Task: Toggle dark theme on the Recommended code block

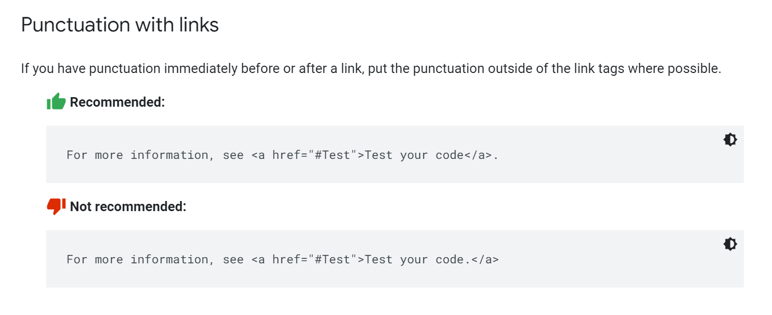Action: point(730,140)
